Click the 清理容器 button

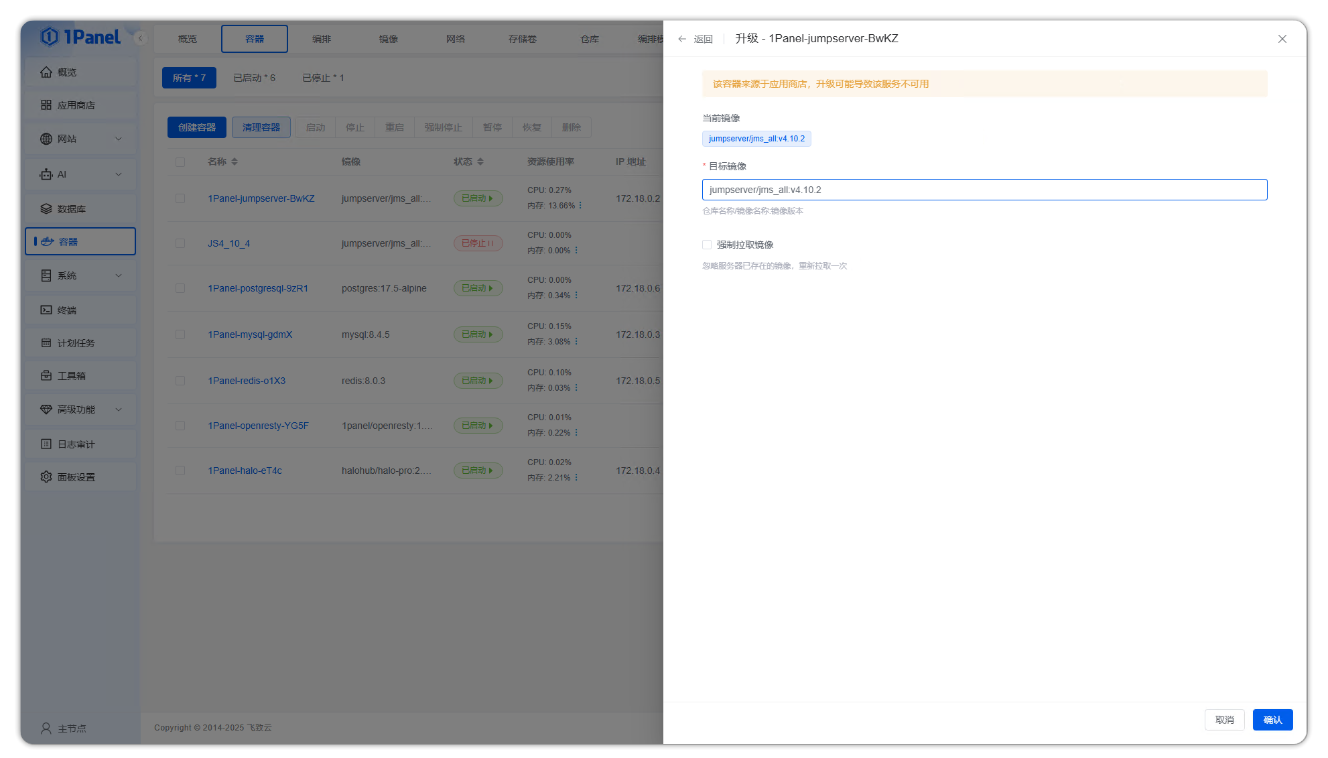261,127
